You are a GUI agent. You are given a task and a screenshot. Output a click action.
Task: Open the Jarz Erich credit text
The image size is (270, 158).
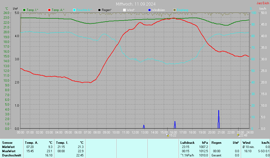coord(263,3)
